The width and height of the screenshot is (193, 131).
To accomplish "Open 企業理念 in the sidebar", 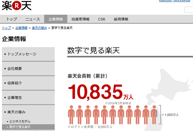I will 28,97.
